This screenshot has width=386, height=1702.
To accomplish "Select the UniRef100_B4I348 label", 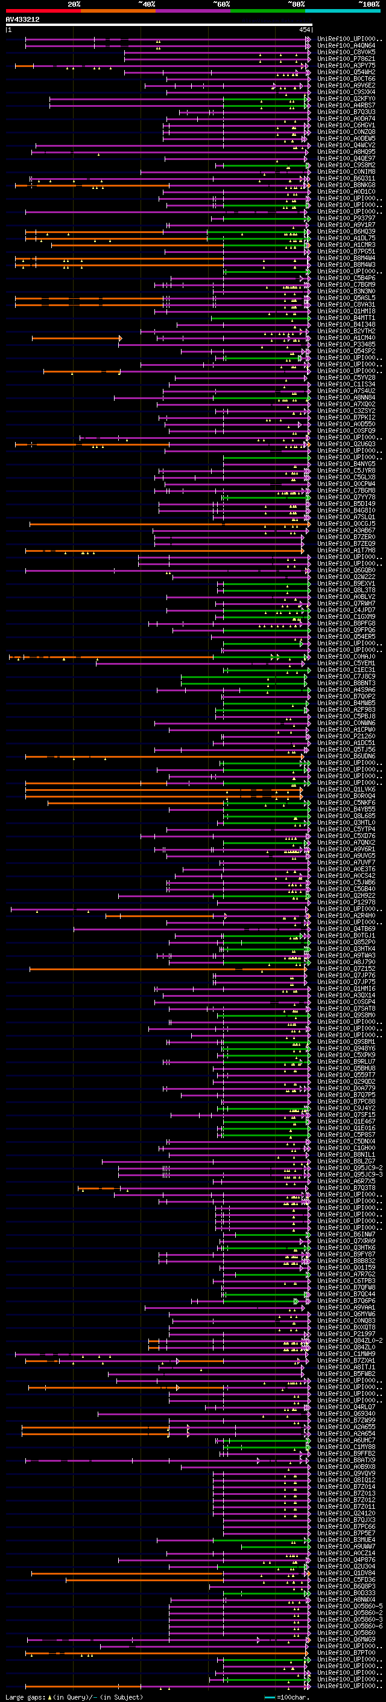I will click(x=346, y=324).
